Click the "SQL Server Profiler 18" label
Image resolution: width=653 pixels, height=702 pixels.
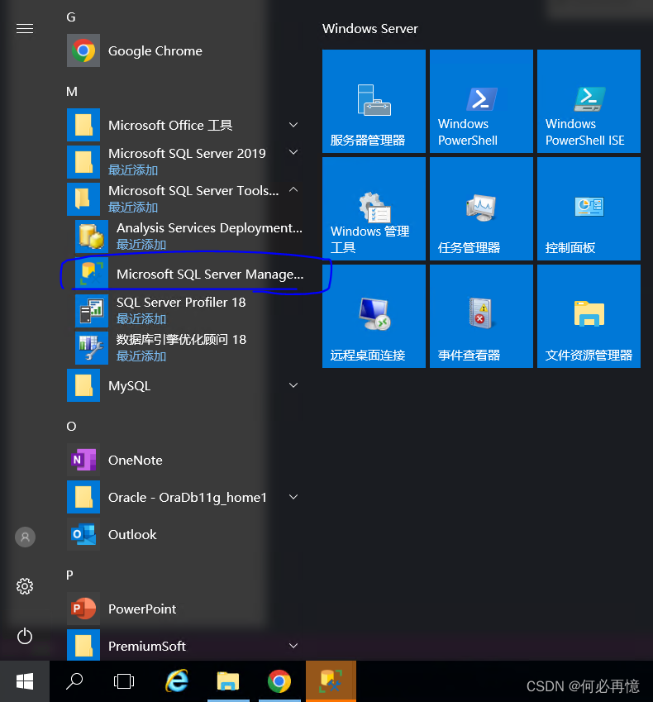(181, 302)
